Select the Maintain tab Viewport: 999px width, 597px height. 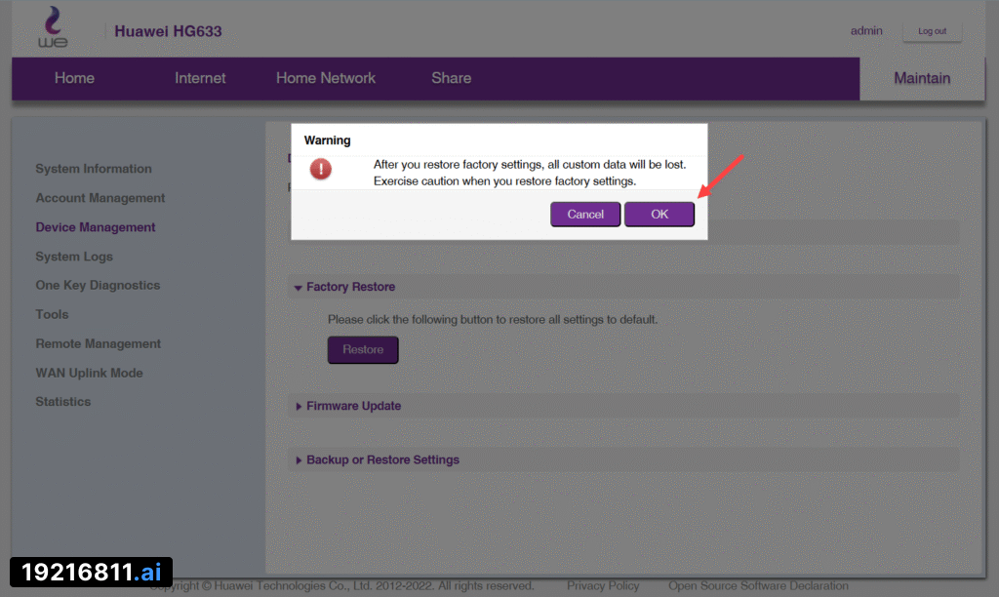(x=922, y=79)
